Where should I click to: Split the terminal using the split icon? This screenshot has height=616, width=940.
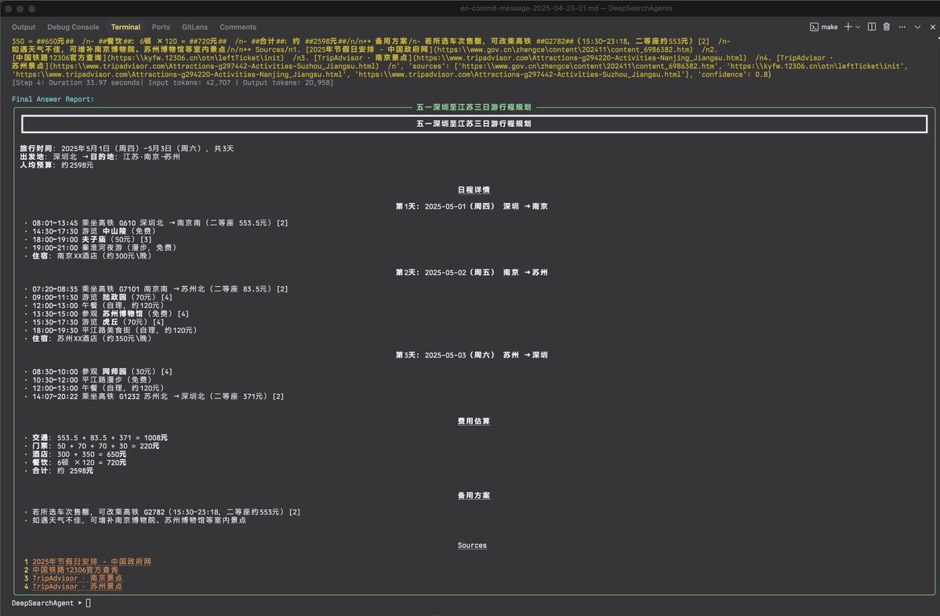872,27
